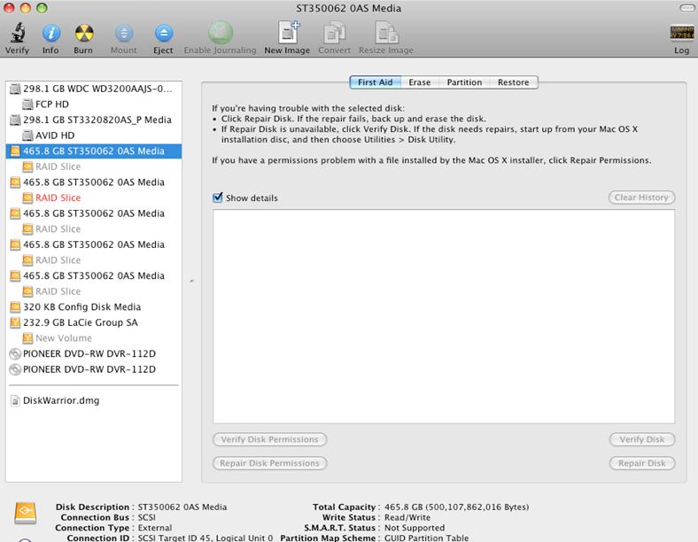698x542 pixels.
Task: Click the large orange disk icon beside Disk Description
Action: (x=26, y=513)
